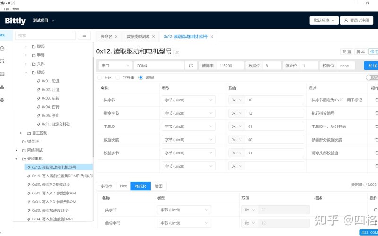The image size is (378, 236).
Task: Open the 腹部 folder
Action: point(38,46)
